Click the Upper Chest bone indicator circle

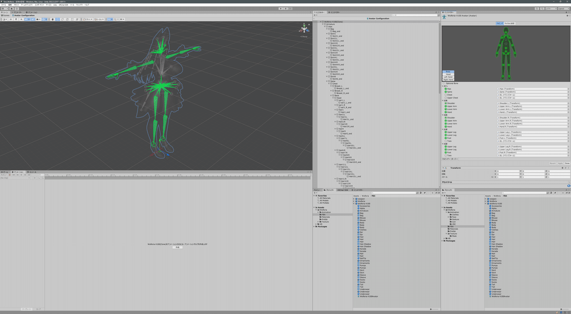coord(446,98)
